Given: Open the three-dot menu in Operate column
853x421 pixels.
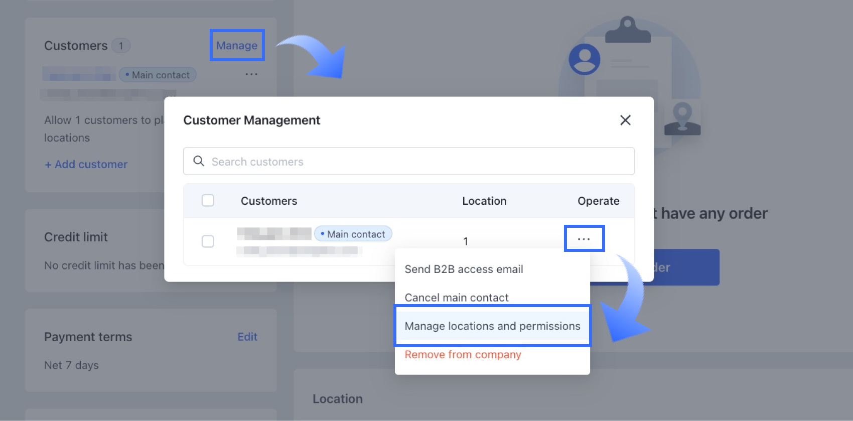Looking at the screenshot, I should tap(584, 239).
